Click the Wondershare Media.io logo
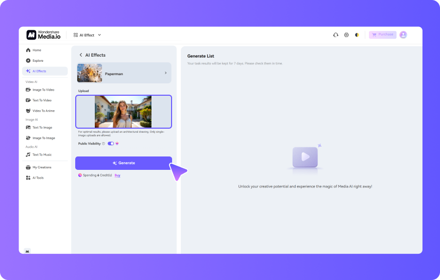Screen dimensions: 440x280 43,35
